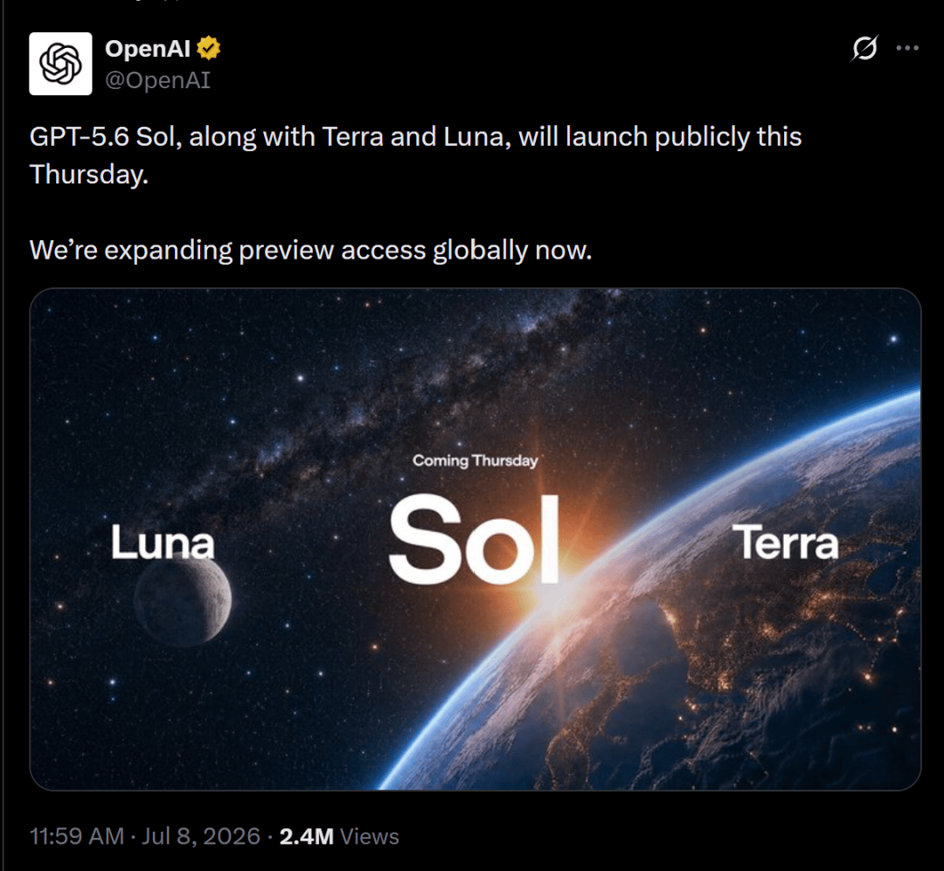Open the Jul 8, 2026 date link
The width and height of the screenshot is (944, 871).
(x=200, y=836)
